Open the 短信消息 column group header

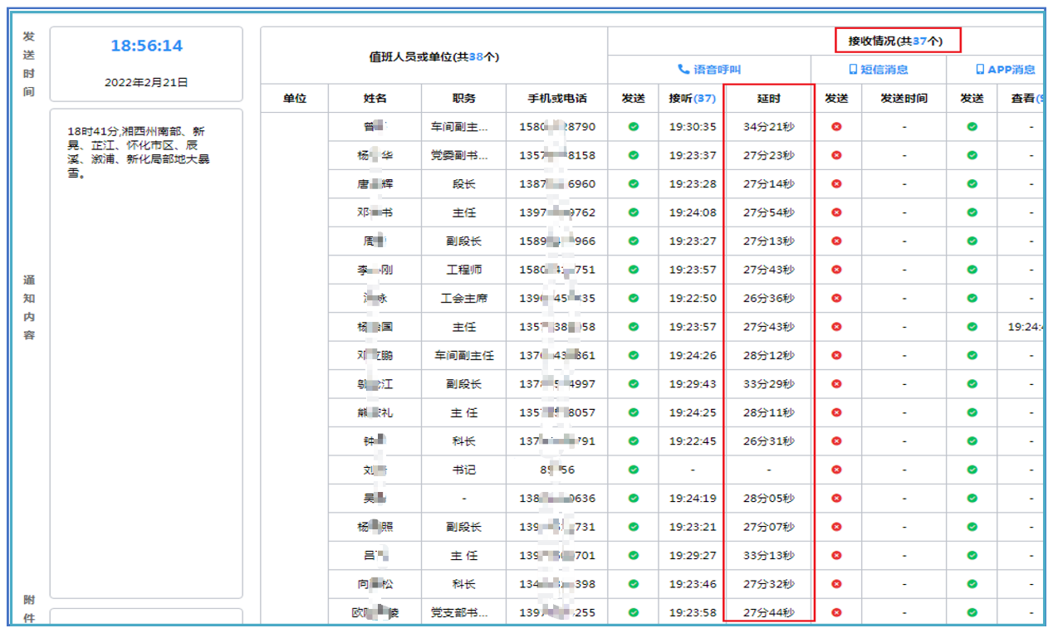[x=879, y=70]
